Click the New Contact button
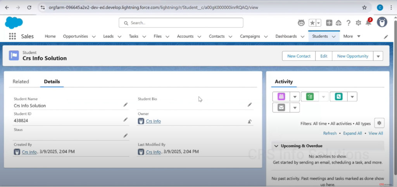This screenshot has height=187, width=397. [x=299, y=56]
